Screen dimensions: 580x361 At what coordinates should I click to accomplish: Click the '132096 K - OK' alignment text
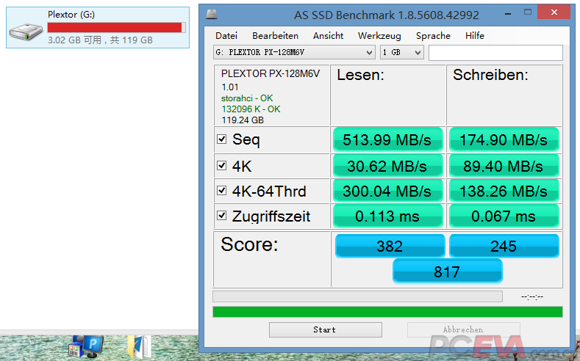point(251,109)
